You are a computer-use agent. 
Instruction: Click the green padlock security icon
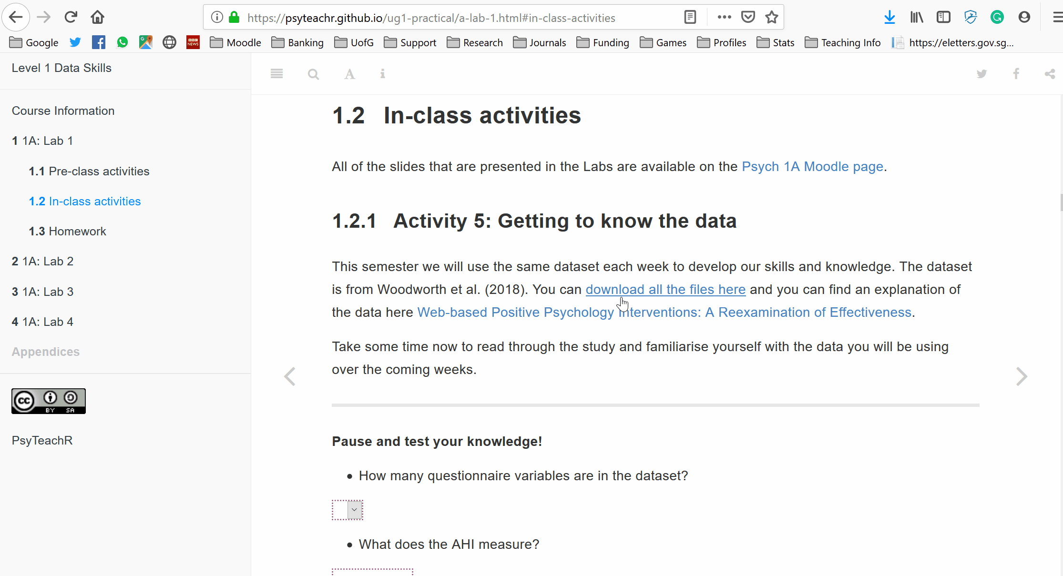[234, 18]
